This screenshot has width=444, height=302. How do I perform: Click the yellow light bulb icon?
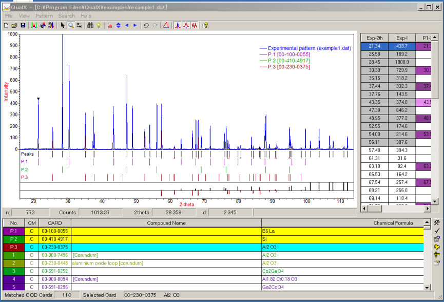(x=99, y=25)
